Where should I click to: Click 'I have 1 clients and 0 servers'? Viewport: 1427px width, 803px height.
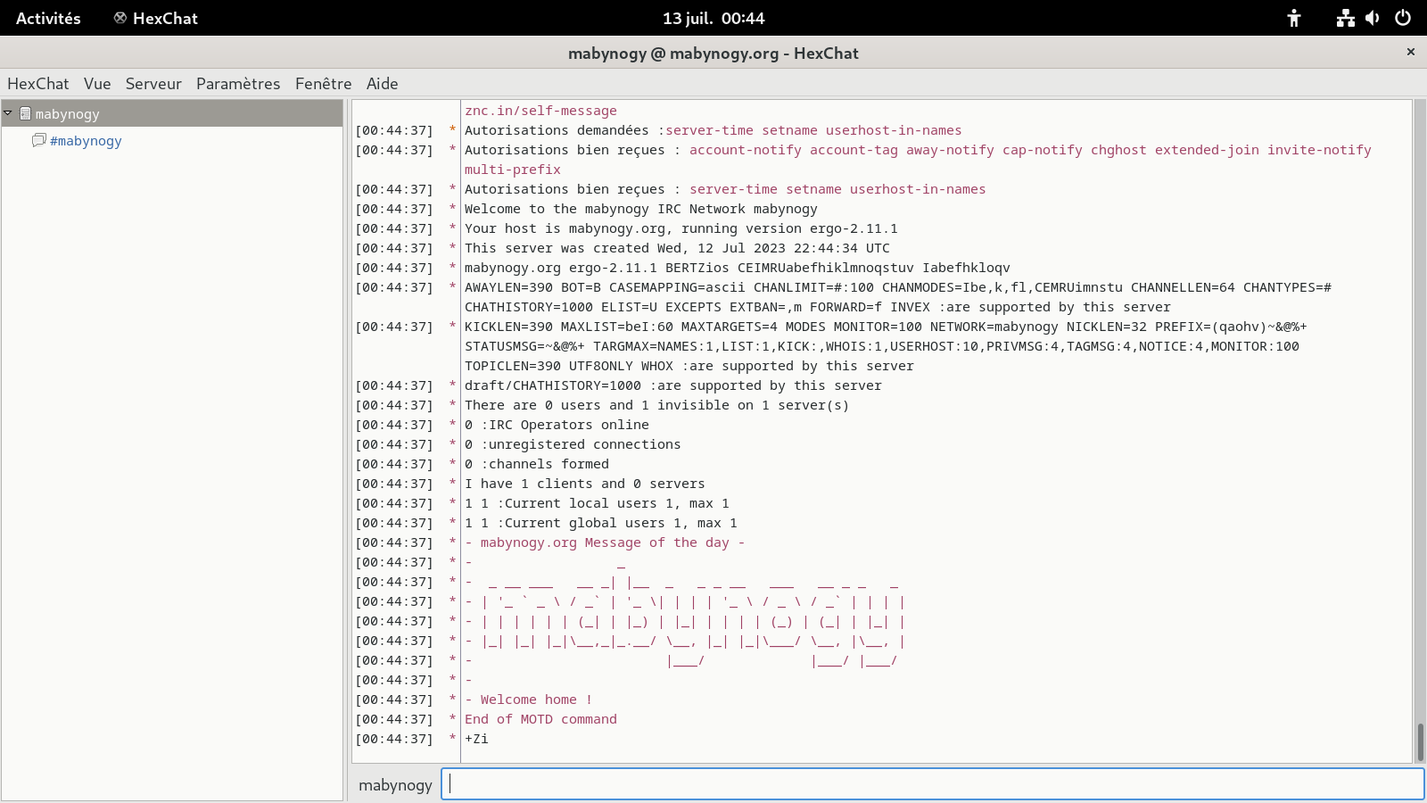coord(584,484)
